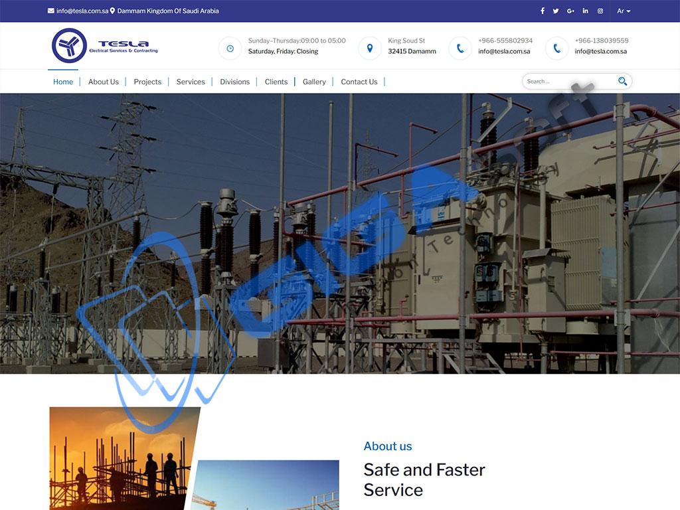Focus the Search input field

click(x=568, y=82)
